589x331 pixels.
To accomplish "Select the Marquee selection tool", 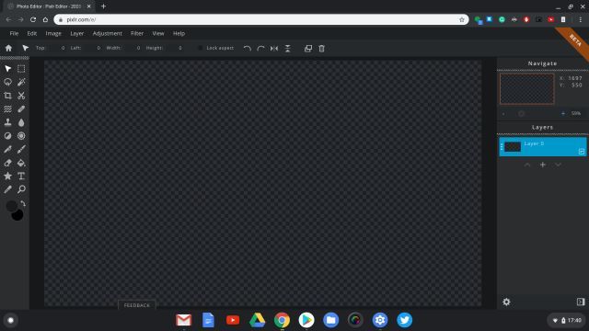I will point(21,69).
